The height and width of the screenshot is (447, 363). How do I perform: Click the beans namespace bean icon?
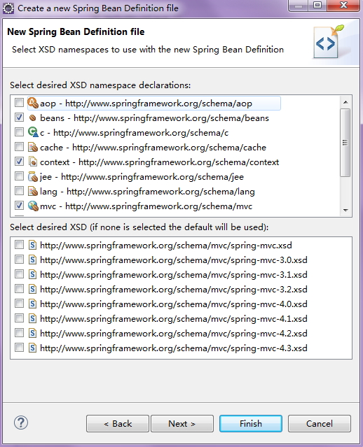[x=33, y=118]
